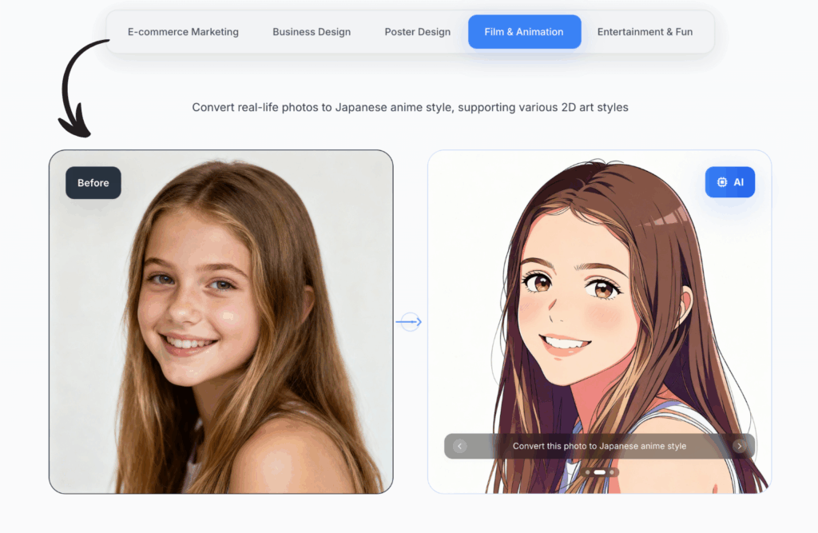Select the next-arrow chevron in the prompt bar
This screenshot has width=818, height=533.
tap(739, 446)
